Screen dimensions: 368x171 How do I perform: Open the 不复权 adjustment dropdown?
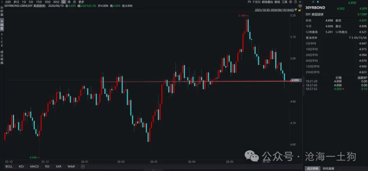[257, 2]
